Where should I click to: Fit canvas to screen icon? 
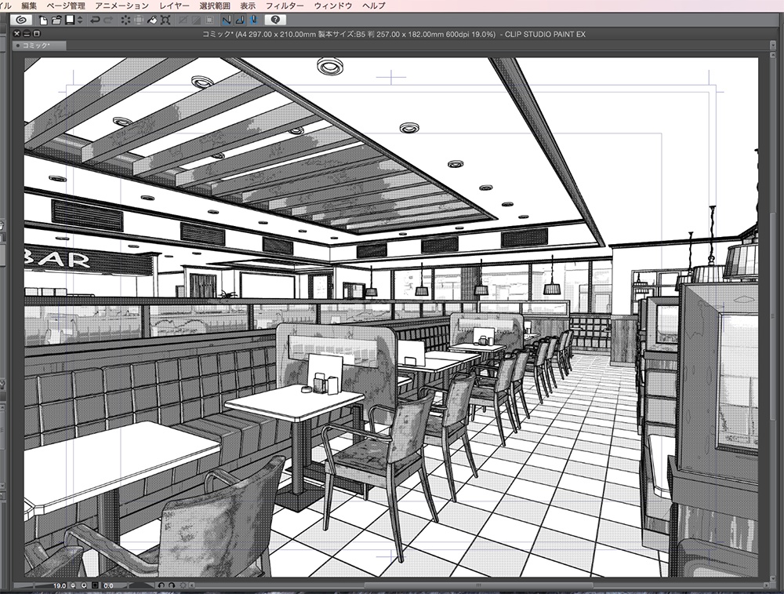95,585
